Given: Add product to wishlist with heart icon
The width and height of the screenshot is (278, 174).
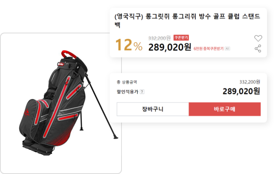Looking at the screenshot, I should (258, 38).
